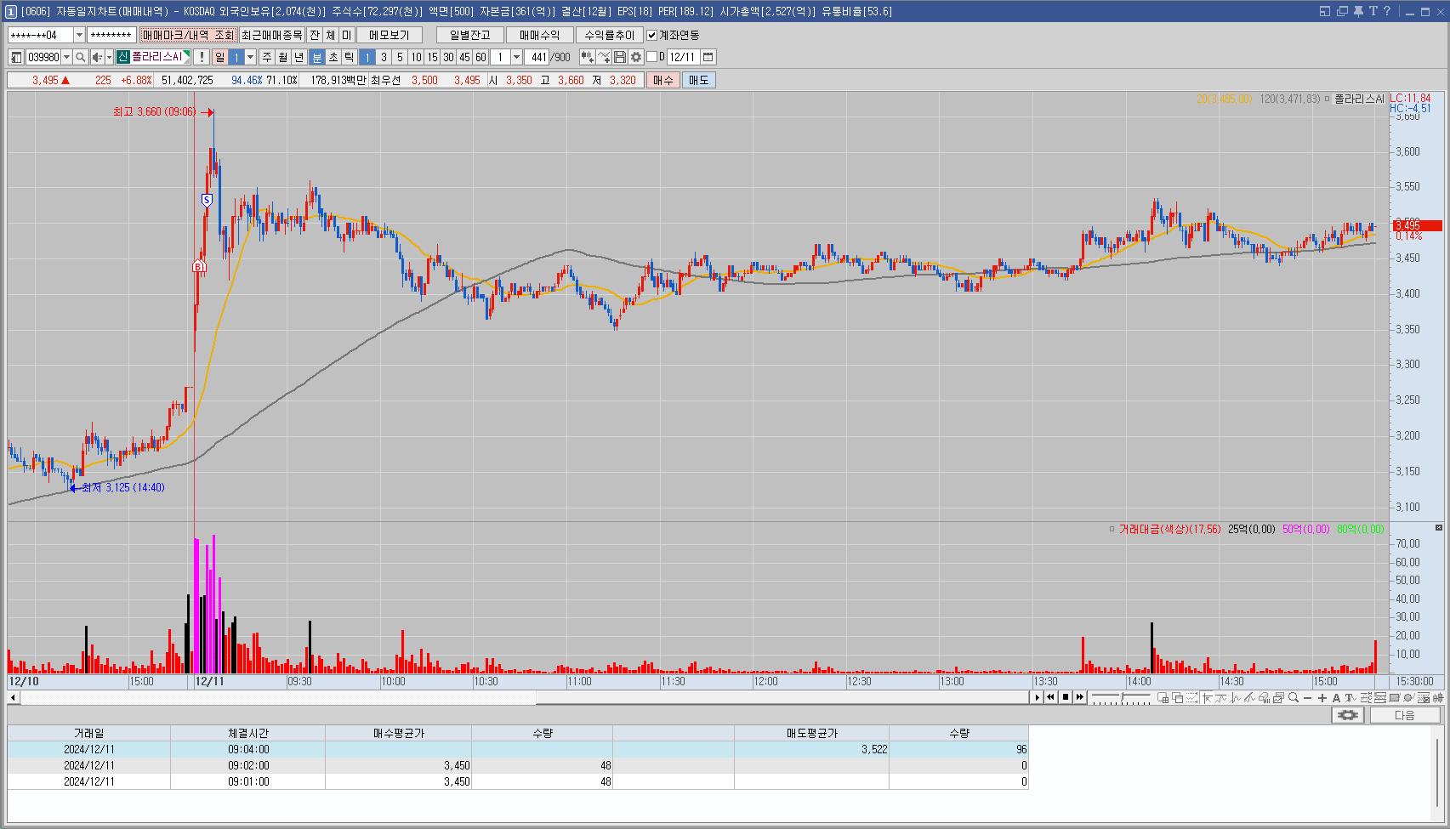Image resolution: width=1450 pixels, height=829 pixels.
Task: Click the 폴리스AI stock name label
Action: 156,57
